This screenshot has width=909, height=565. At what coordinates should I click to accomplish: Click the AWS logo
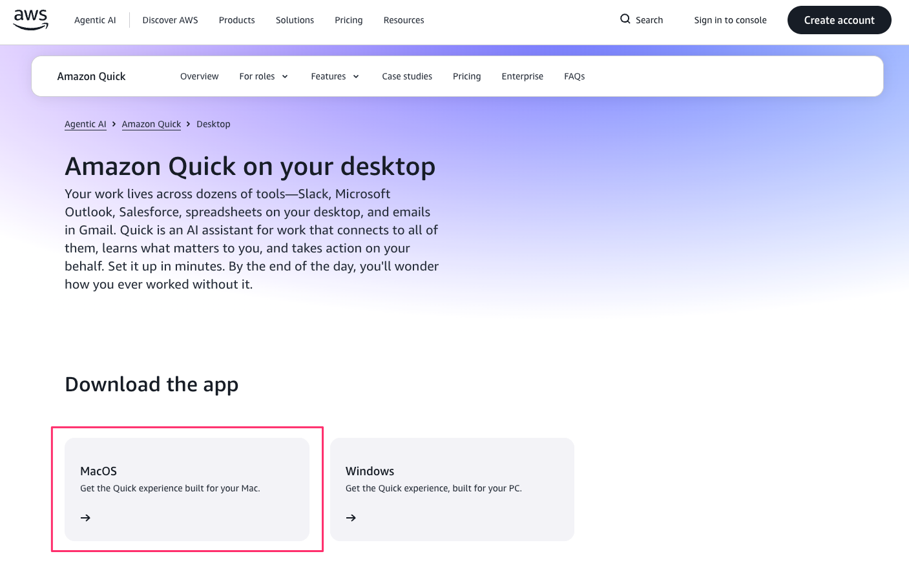(31, 20)
